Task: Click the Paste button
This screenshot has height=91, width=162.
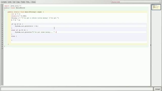Action: [x=23, y=2]
